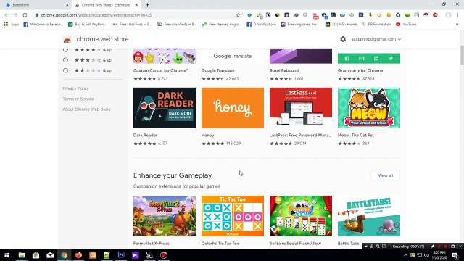This screenshot has height=261, width=464.
Task: Open File Explorer from taskbar
Action: click(22, 255)
